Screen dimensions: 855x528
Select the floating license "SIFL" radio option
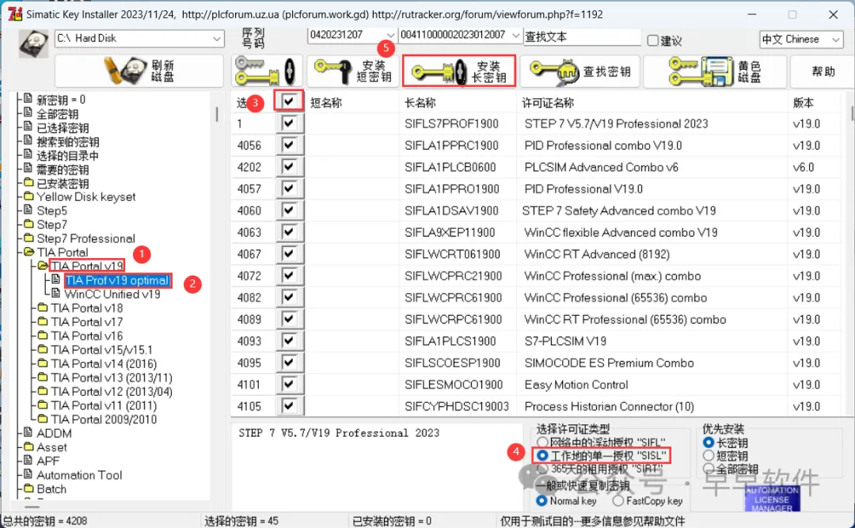pyautogui.click(x=542, y=442)
